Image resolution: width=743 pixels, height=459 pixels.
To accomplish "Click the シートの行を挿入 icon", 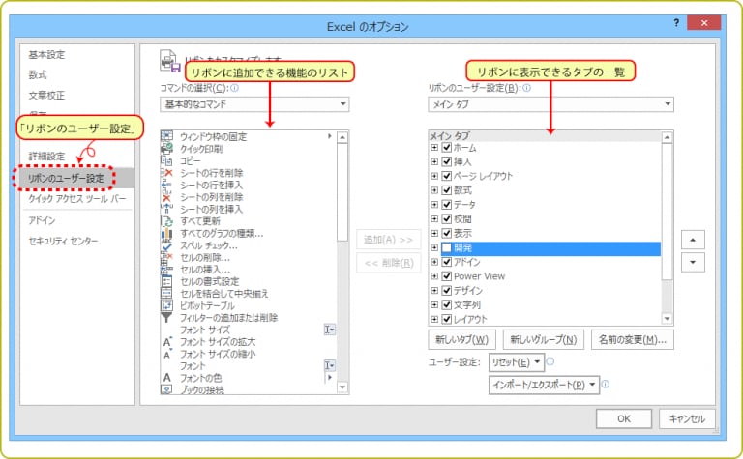I will pyautogui.click(x=166, y=185).
